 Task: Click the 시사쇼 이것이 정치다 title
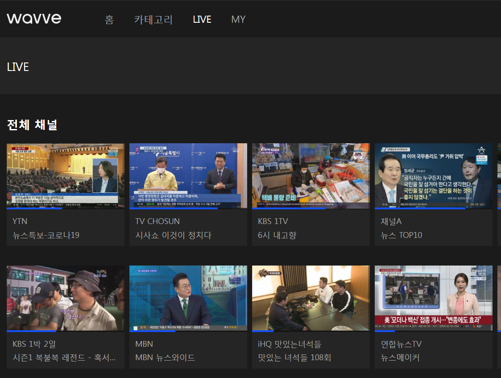tap(173, 235)
